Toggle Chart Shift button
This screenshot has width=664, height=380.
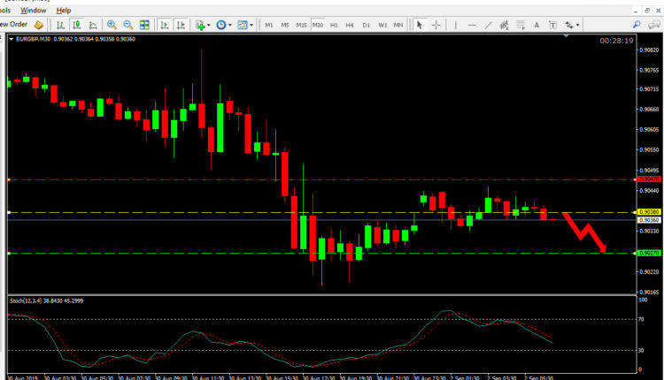[x=181, y=26]
